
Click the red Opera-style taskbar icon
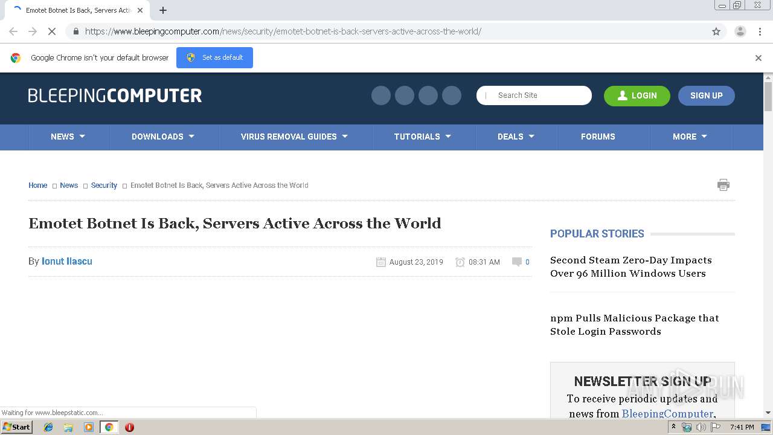click(129, 427)
